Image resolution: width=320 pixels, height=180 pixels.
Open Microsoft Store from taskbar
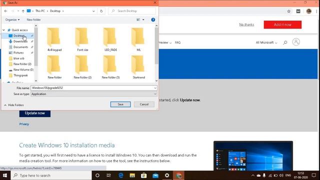[144, 175]
